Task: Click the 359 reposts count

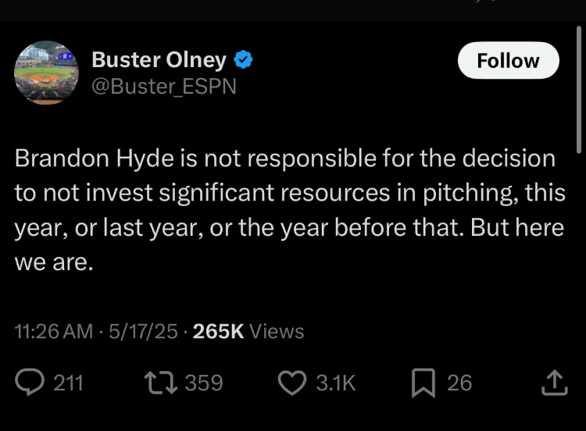Action: pyautogui.click(x=204, y=383)
